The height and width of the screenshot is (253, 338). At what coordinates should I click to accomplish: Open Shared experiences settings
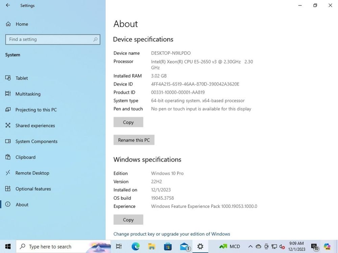35,126
